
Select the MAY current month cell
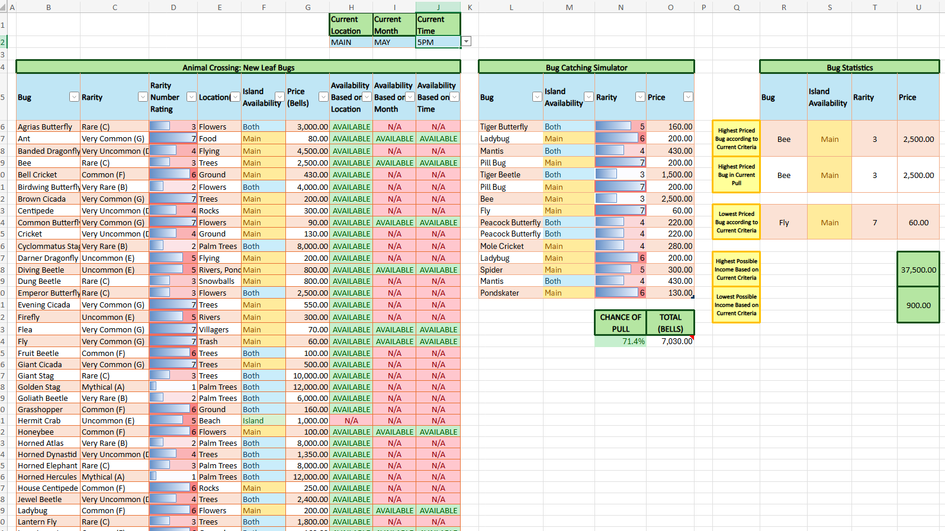394,43
